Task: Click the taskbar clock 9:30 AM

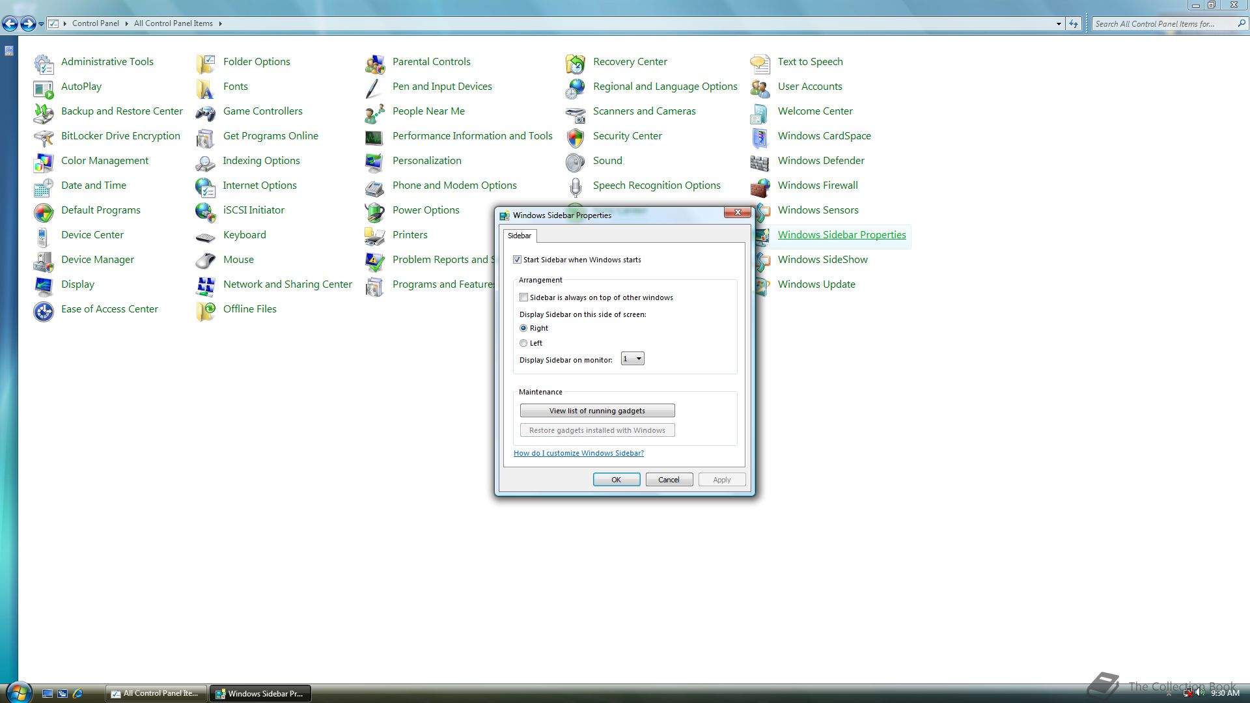Action: [x=1225, y=693]
